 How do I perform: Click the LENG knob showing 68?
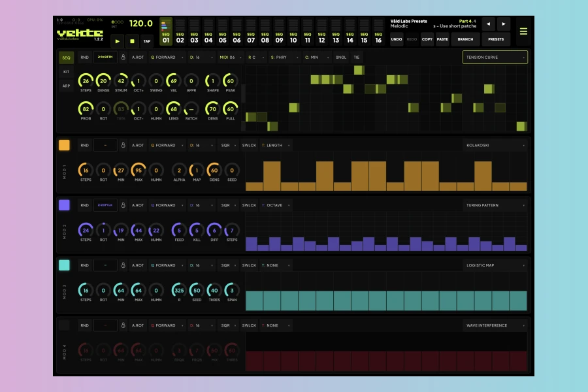[x=174, y=109]
